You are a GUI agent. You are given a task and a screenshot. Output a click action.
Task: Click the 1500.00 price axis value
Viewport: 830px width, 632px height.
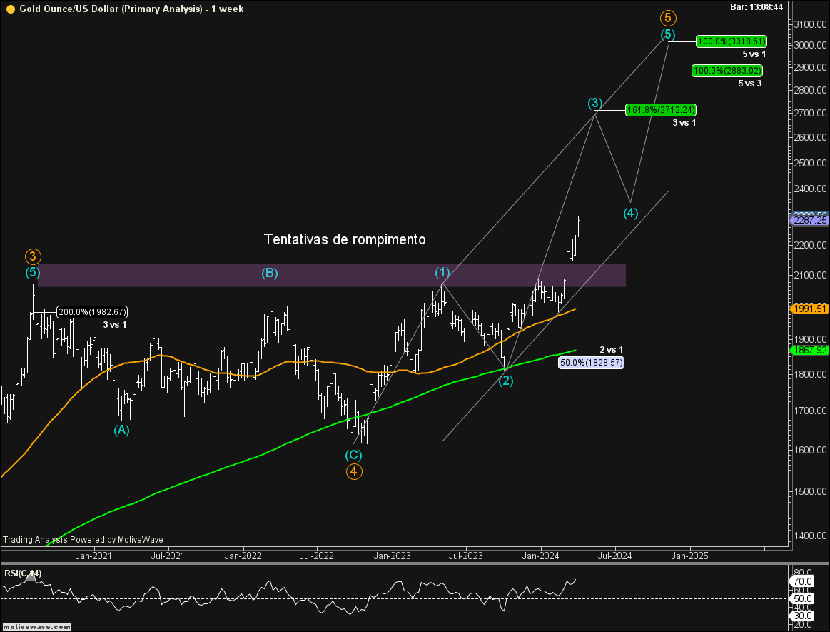tap(811, 491)
